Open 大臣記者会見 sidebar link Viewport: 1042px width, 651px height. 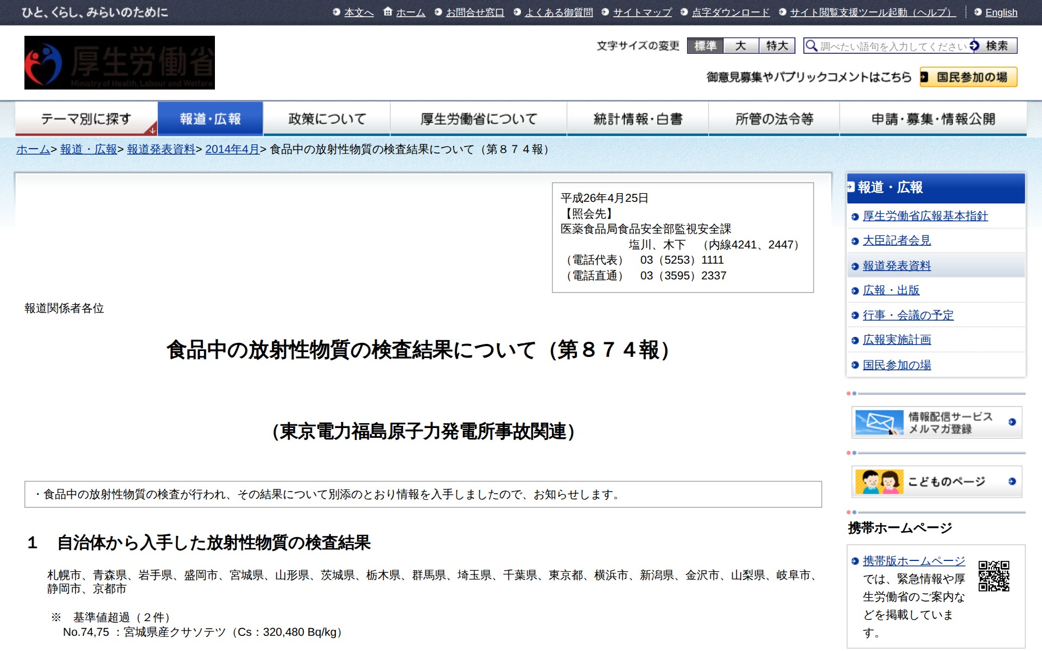tap(897, 240)
